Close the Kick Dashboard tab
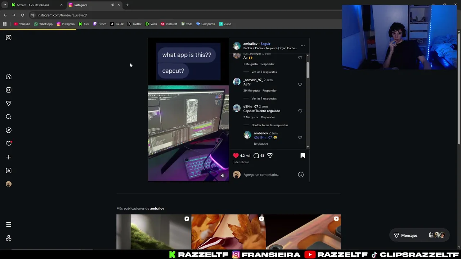The image size is (461, 259). (61, 5)
